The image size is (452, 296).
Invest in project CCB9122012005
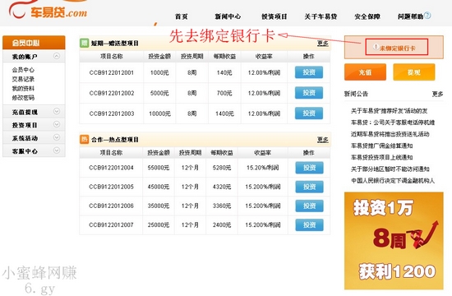(x=309, y=187)
